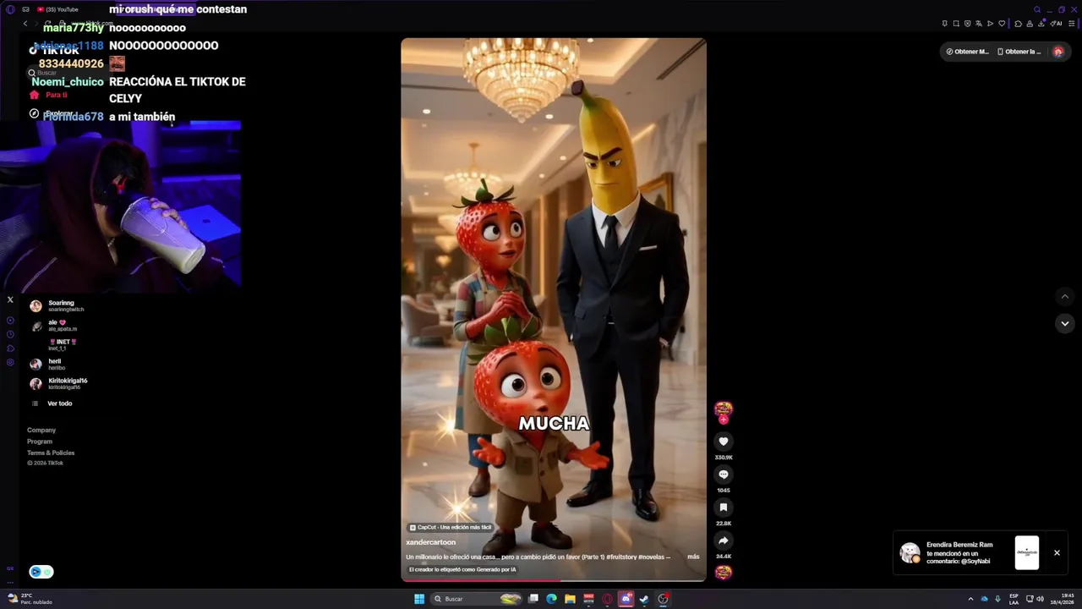The width and height of the screenshot is (1082, 609).
Task: Open the creator avatar above like button
Action: (724, 410)
